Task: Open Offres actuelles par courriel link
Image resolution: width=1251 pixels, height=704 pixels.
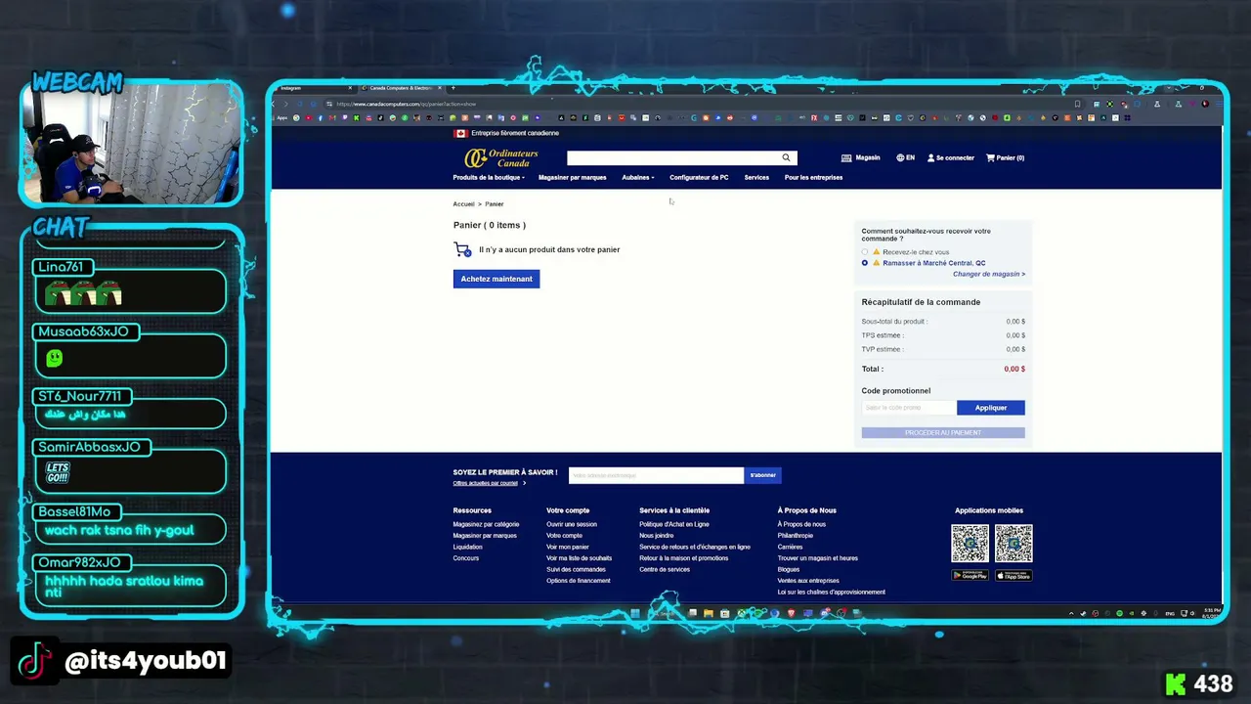Action: [x=486, y=483]
